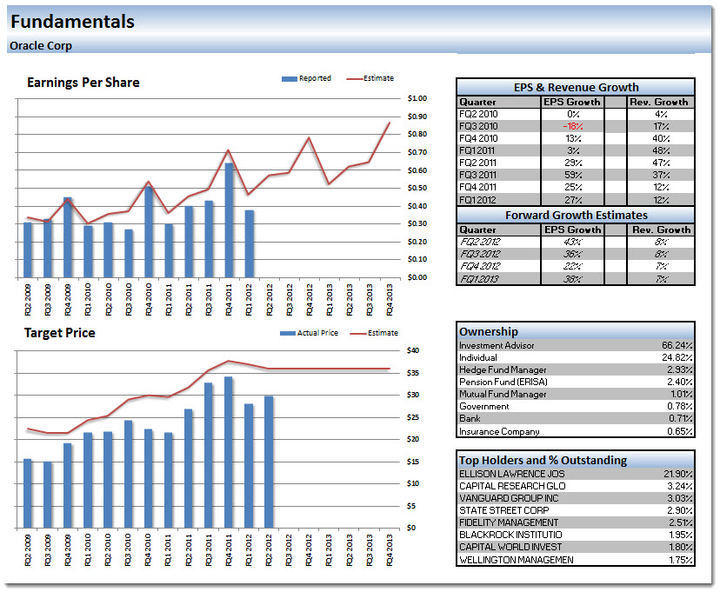Click the Q2 2012 Actual Price bar

pos(269,462)
